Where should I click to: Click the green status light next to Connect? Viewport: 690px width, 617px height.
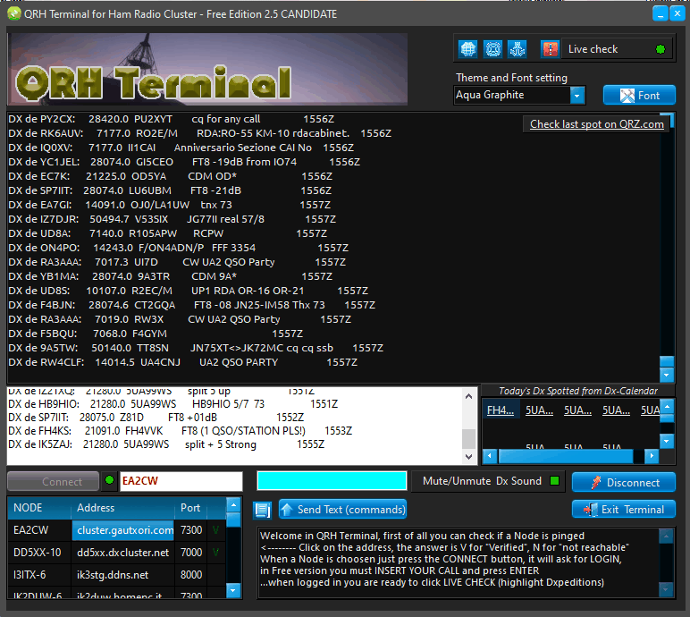[x=110, y=481]
